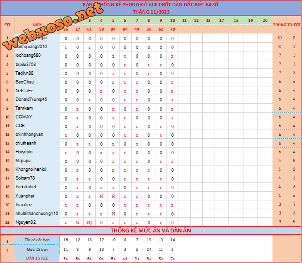Select the 'Tất cả các bạn' row label

click(37, 240)
